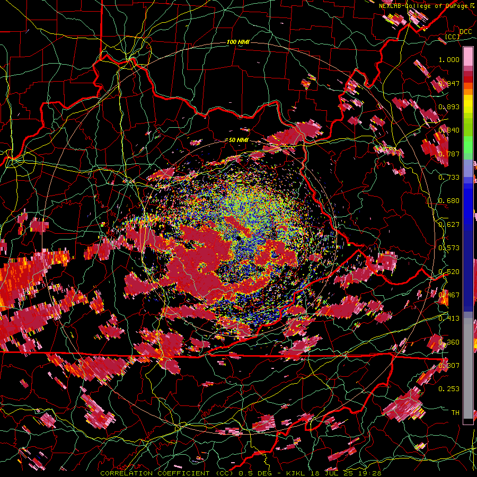Click the 0.467 scale value
This screenshot has height=477, width=477.
[x=449, y=295]
